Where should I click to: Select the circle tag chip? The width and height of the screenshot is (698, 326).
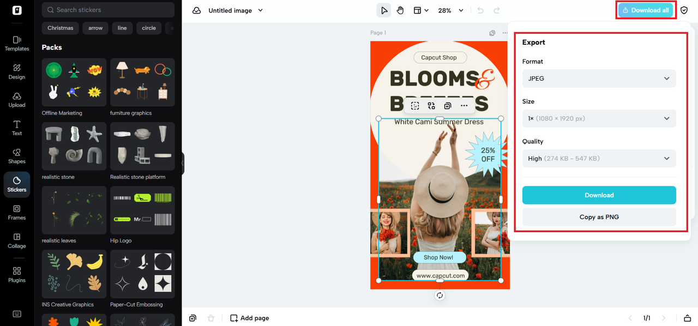click(x=149, y=28)
